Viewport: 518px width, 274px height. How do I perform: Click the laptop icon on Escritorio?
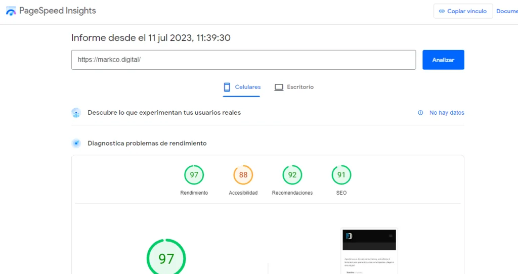click(x=279, y=87)
